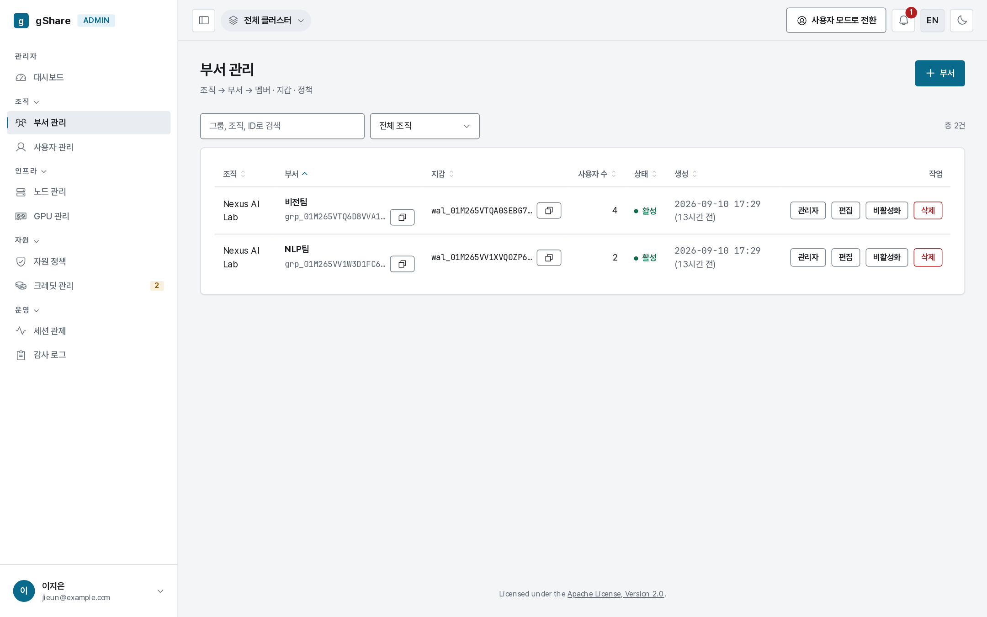Toggle the sidebar collapse icon
Image resolution: width=987 pixels, height=617 pixels.
click(x=204, y=21)
